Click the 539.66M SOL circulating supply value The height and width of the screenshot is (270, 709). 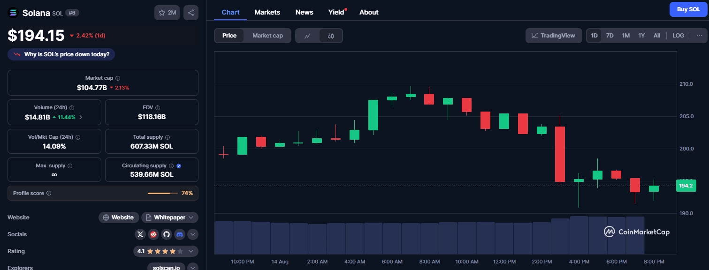point(152,174)
